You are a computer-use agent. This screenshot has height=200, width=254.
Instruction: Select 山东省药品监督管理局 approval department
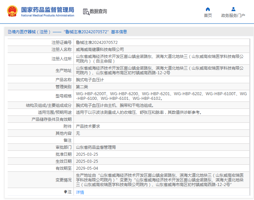tap(96, 147)
